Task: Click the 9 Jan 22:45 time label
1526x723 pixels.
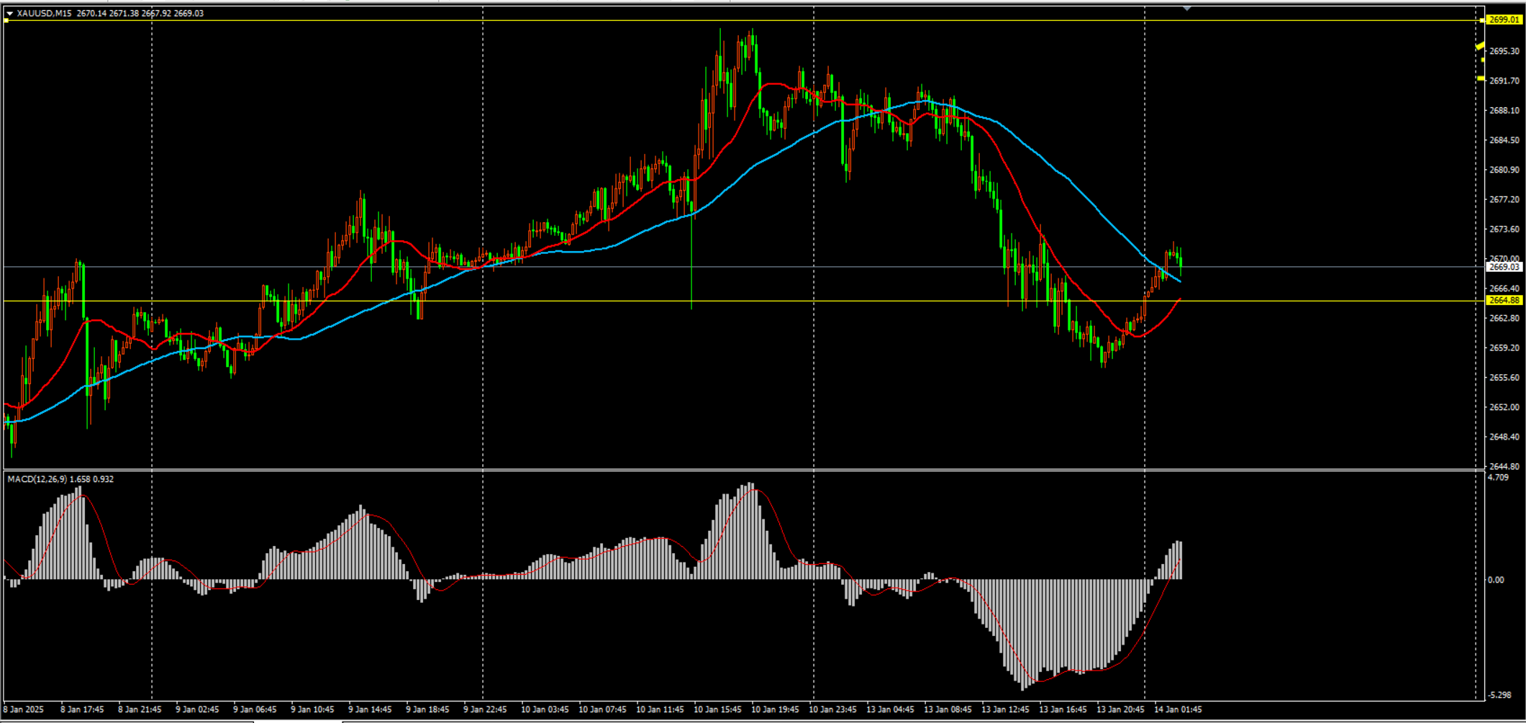Action: pyautogui.click(x=485, y=709)
